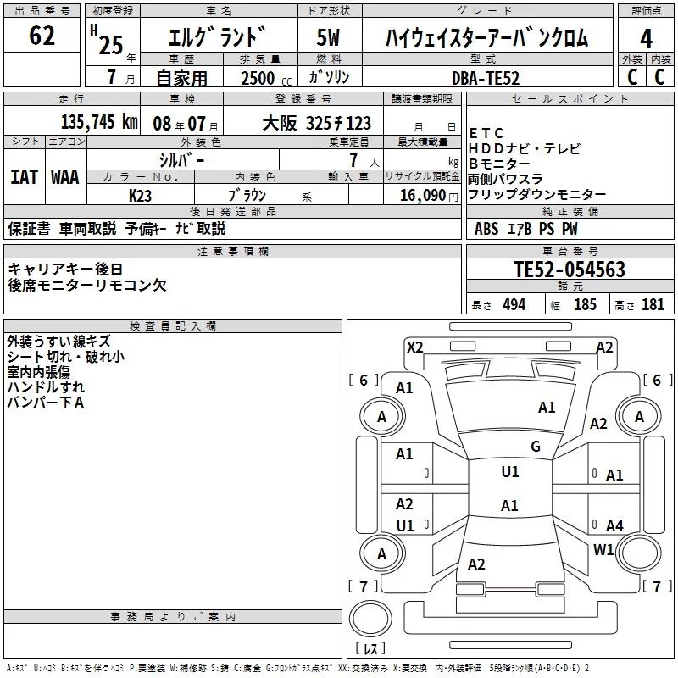Select inspector note 室内内張傷
Viewport: 678px width, 678px height.
[x=38, y=372]
